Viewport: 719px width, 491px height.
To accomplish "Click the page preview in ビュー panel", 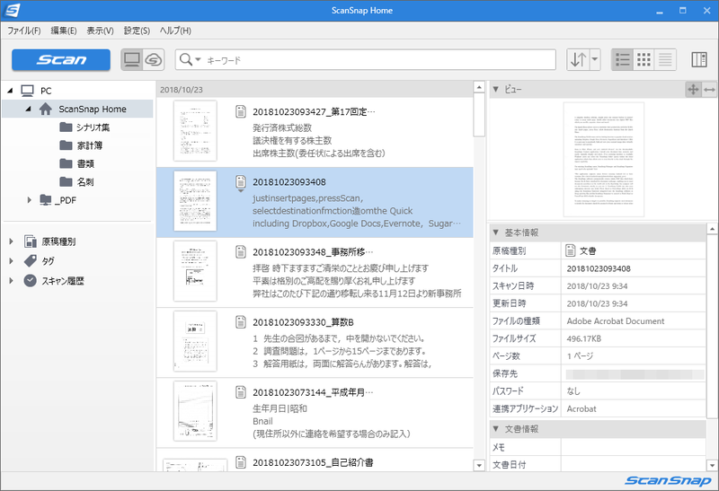I will point(603,160).
